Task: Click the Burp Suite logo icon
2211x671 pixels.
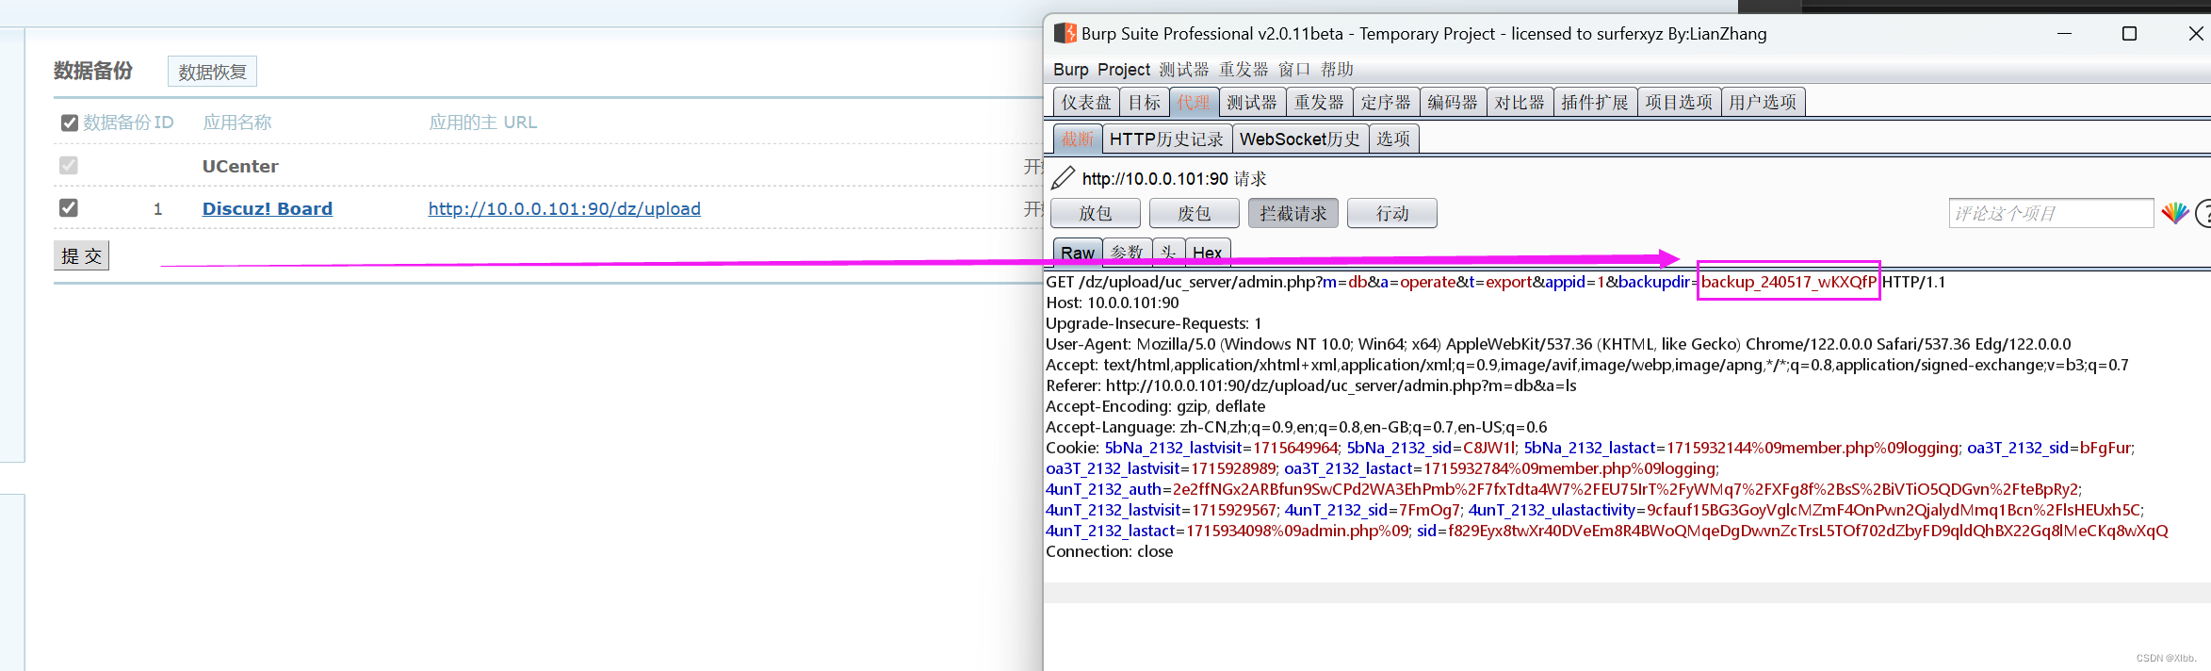Action: pyautogui.click(x=1065, y=34)
